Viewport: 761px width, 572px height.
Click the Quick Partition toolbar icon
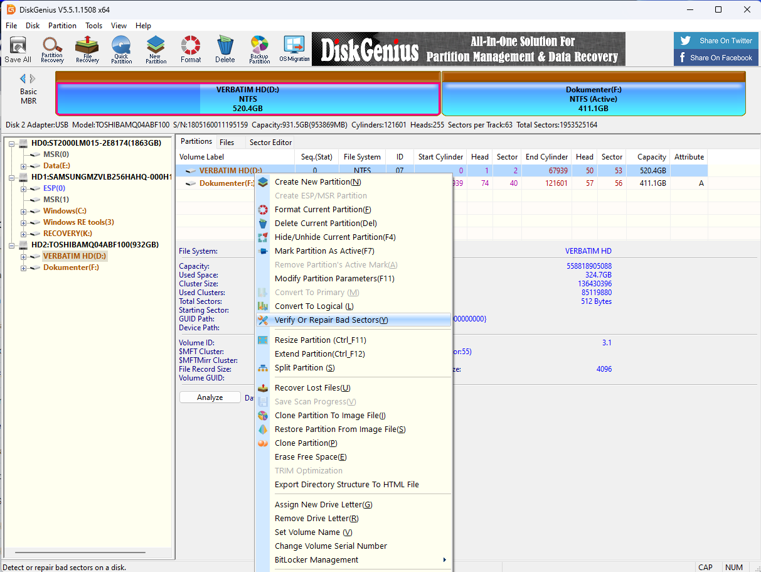point(122,49)
